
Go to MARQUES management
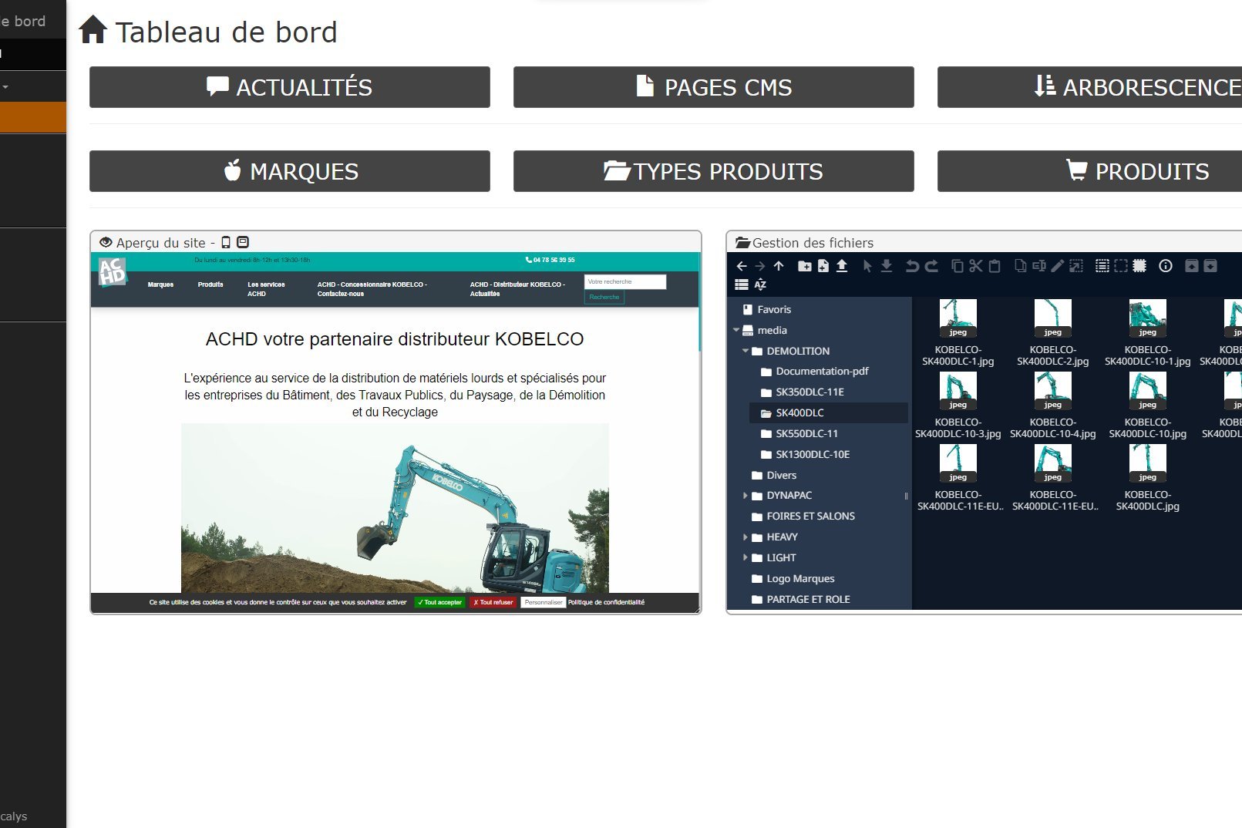click(x=290, y=171)
